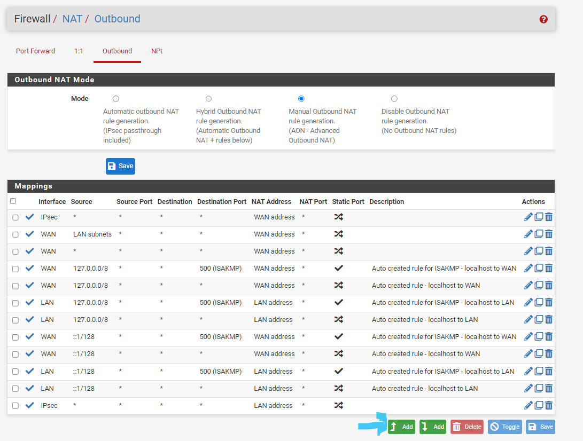This screenshot has height=441, width=583.
Task: Check the box for WAN LAN subnets rule
Action: [x=15, y=234]
